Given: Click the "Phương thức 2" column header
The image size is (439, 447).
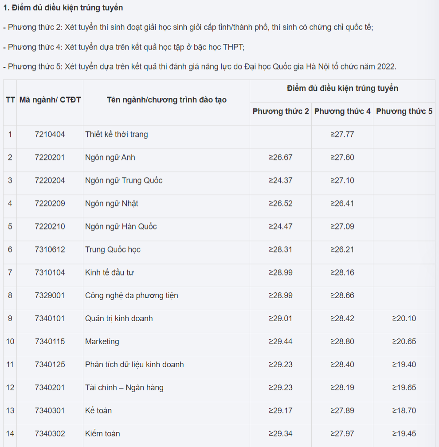Looking at the screenshot, I should point(281,111).
